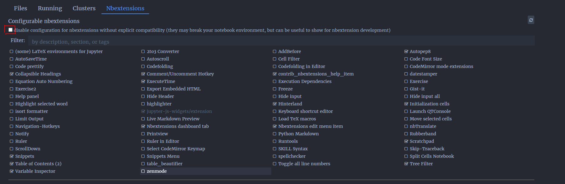The height and width of the screenshot is (184, 565).
Task: Disable Comment/Uncomment Hotkey extension
Action: 143,74
